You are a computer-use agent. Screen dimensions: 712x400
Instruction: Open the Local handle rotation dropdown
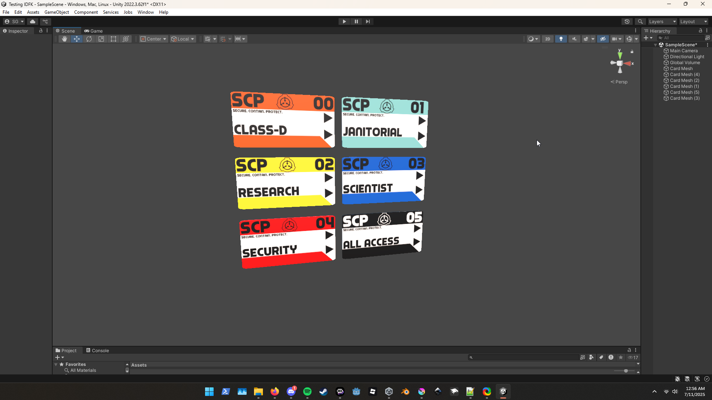(x=183, y=39)
